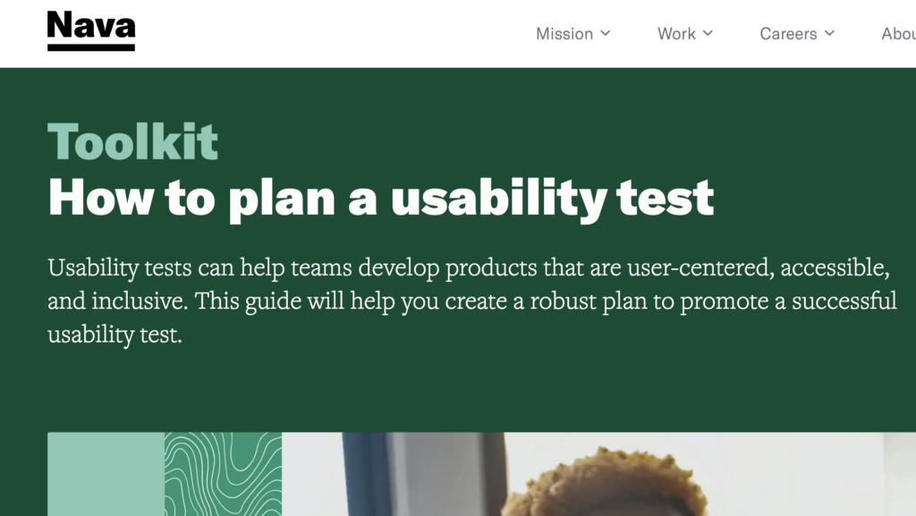Click the Toolkit category label
Image resolution: width=916 pixels, height=516 pixels.
pos(132,141)
